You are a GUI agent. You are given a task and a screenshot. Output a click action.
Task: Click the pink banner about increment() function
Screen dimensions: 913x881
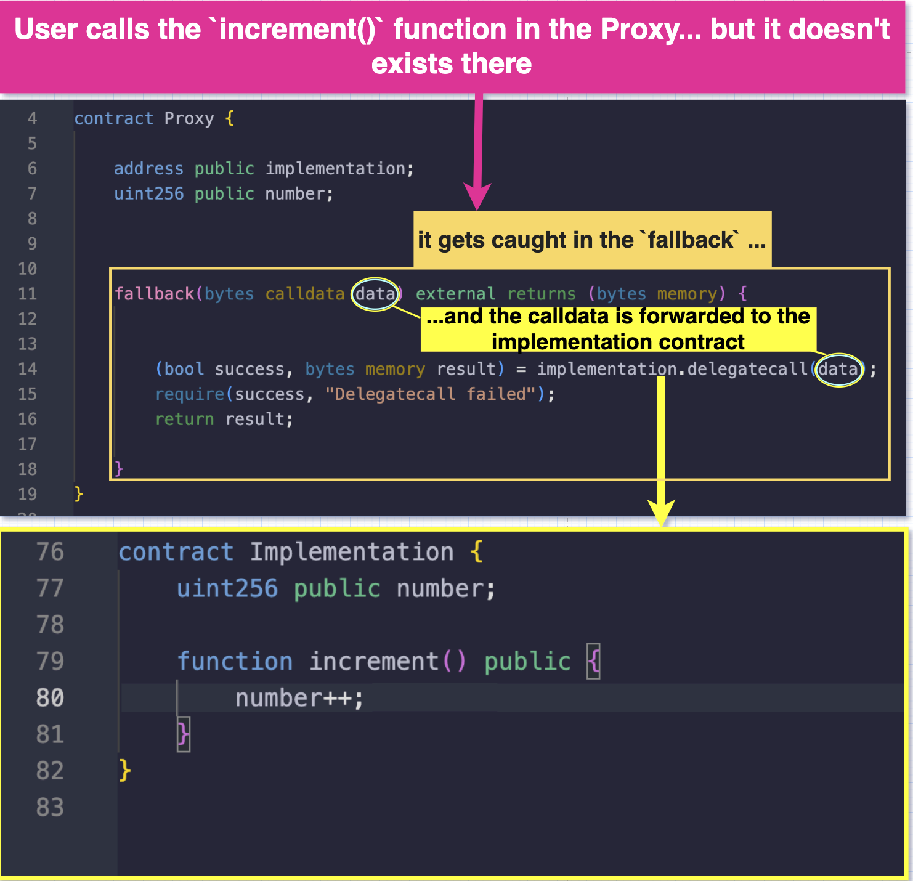tap(455, 45)
